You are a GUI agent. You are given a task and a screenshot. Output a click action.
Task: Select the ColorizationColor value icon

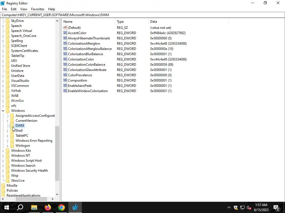[65, 59]
